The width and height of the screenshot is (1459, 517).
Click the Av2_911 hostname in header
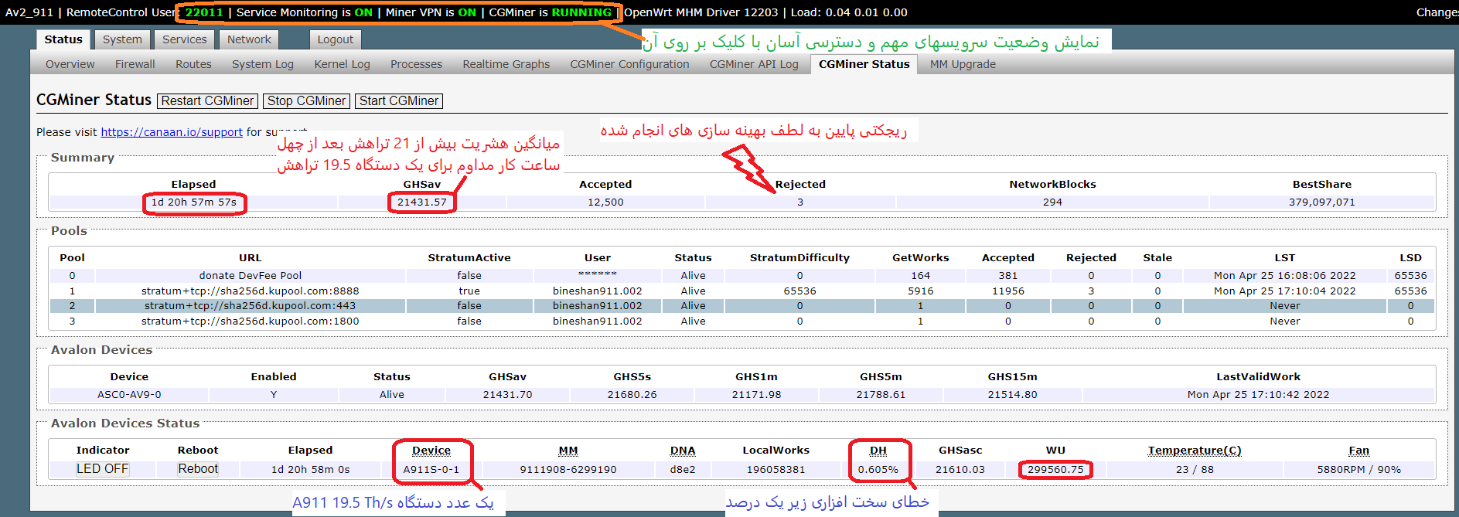pyautogui.click(x=29, y=12)
